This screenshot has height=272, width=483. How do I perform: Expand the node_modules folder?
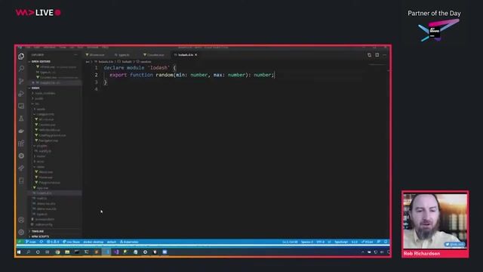[x=45, y=93]
